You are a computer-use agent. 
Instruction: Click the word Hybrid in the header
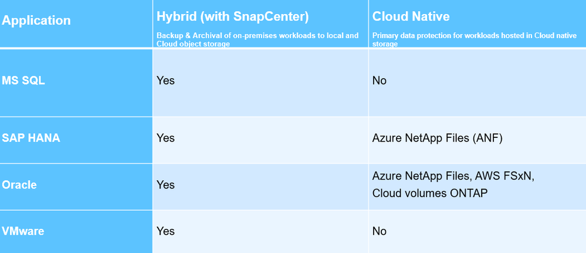tap(175, 17)
